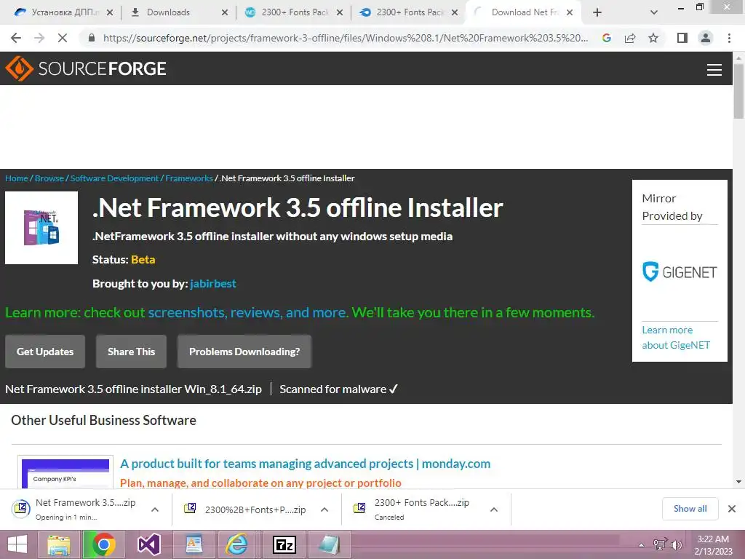The image size is (745, 559).
Task: Open Windows Start button
Action: (x=17, y=544)
